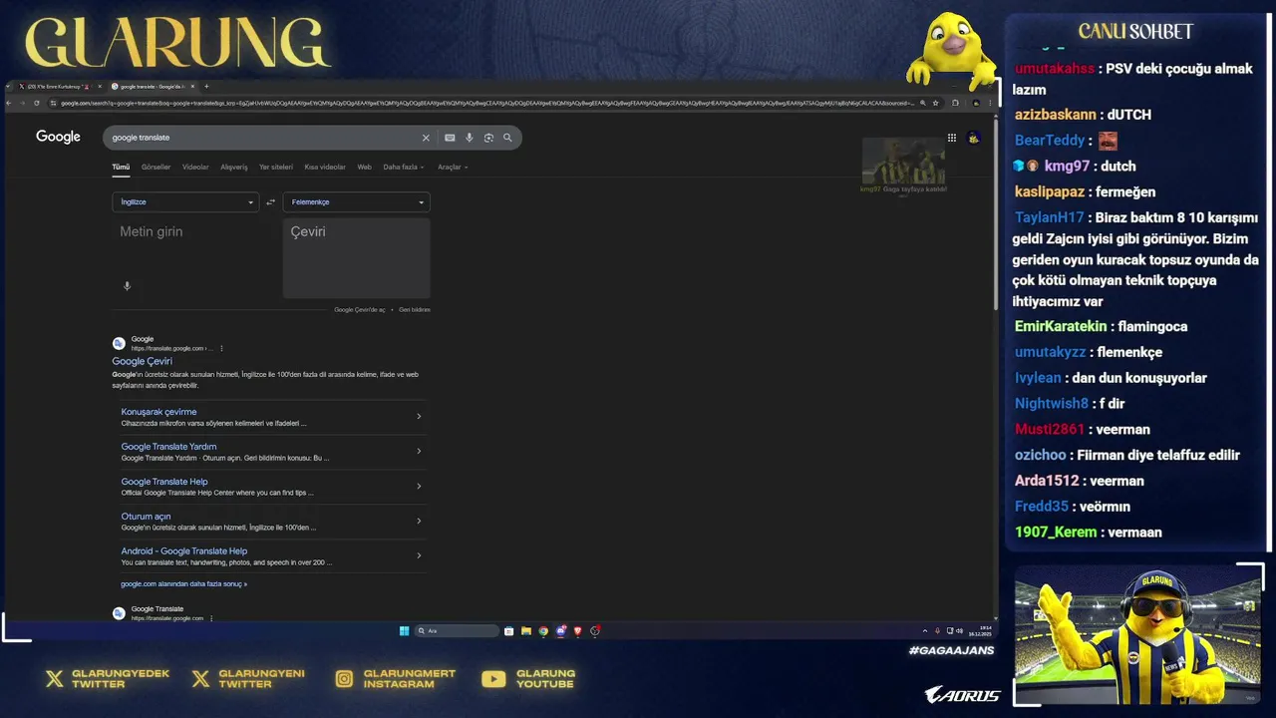Click the magnifier search button
The height and width of the screenshot is (718, 1276).
click(x=507, y=138)
